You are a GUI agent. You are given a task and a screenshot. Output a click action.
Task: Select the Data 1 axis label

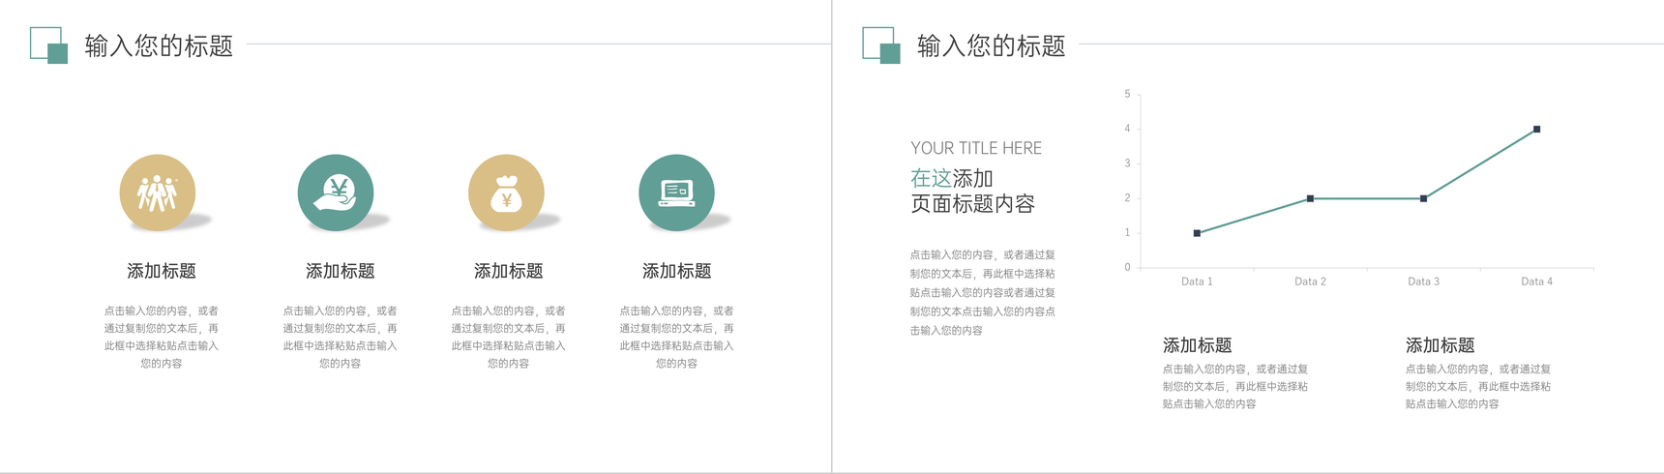1197,281
